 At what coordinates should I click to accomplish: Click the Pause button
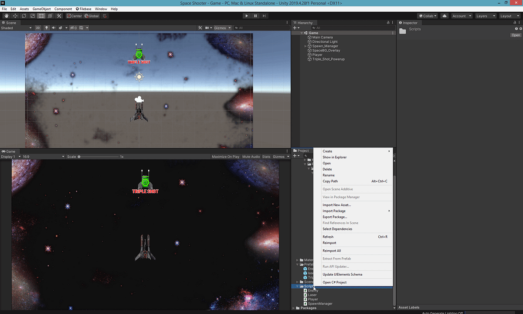coord(255,16)
